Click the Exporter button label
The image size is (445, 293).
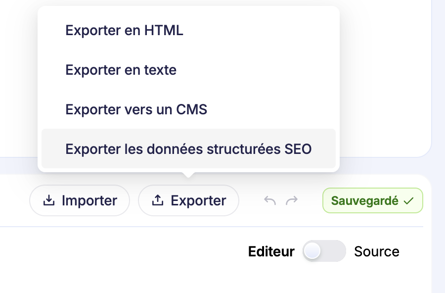pos(198,200)
